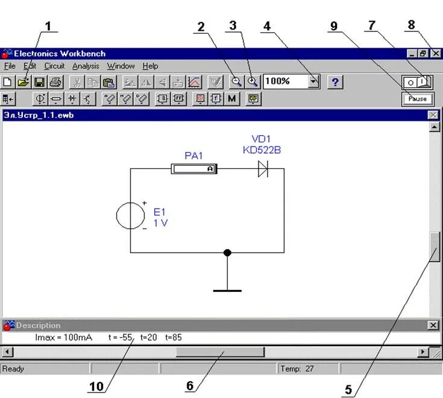Print the circuit using the printer icon
443x398 pixels.
click(x=55, y=82)
